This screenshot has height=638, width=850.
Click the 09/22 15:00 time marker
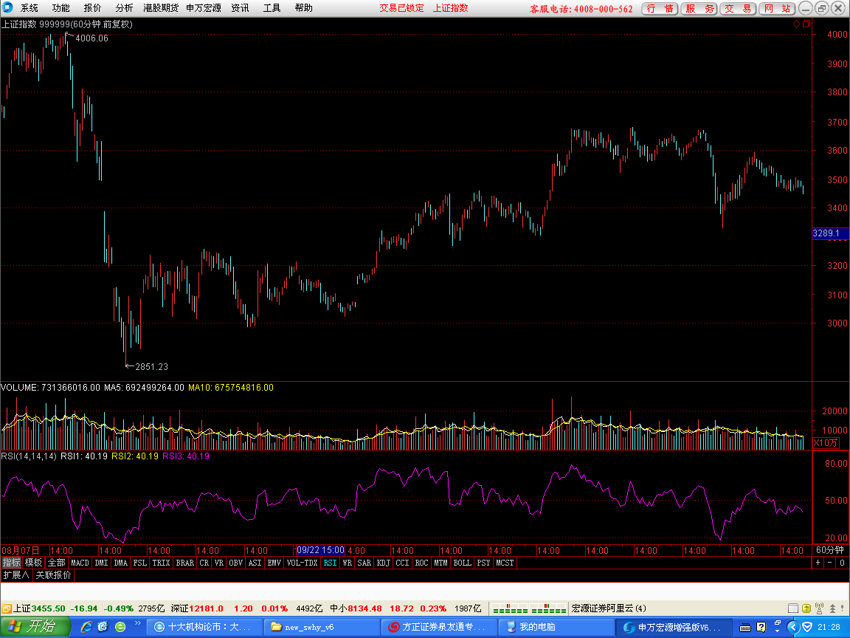tap(320, 550)
